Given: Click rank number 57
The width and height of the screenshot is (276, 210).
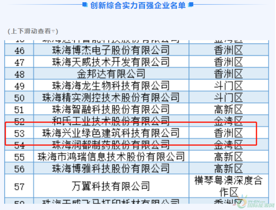Looking at the screenshot, I should point(19,187).
